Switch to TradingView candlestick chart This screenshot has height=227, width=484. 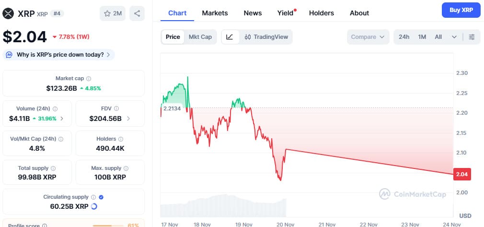point(265,37)
